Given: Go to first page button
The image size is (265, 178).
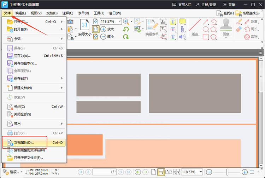Looking at the screenshot, I should 81,172.
